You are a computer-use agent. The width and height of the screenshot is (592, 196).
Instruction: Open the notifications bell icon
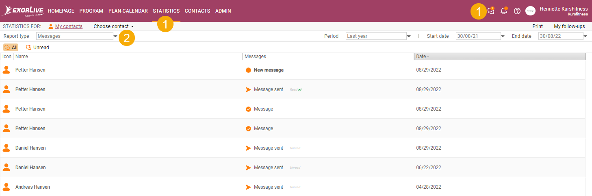coord(504,11)
